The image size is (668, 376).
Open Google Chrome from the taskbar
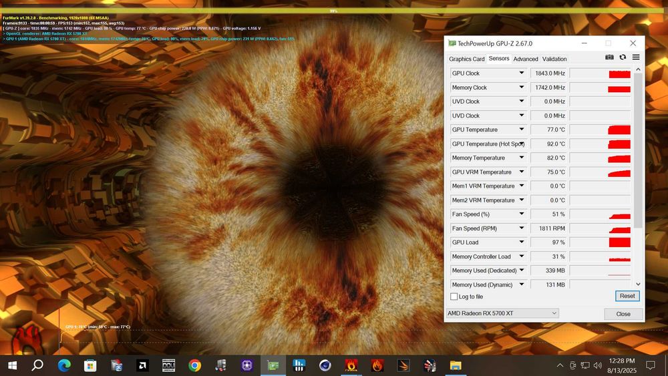[194, 365]
